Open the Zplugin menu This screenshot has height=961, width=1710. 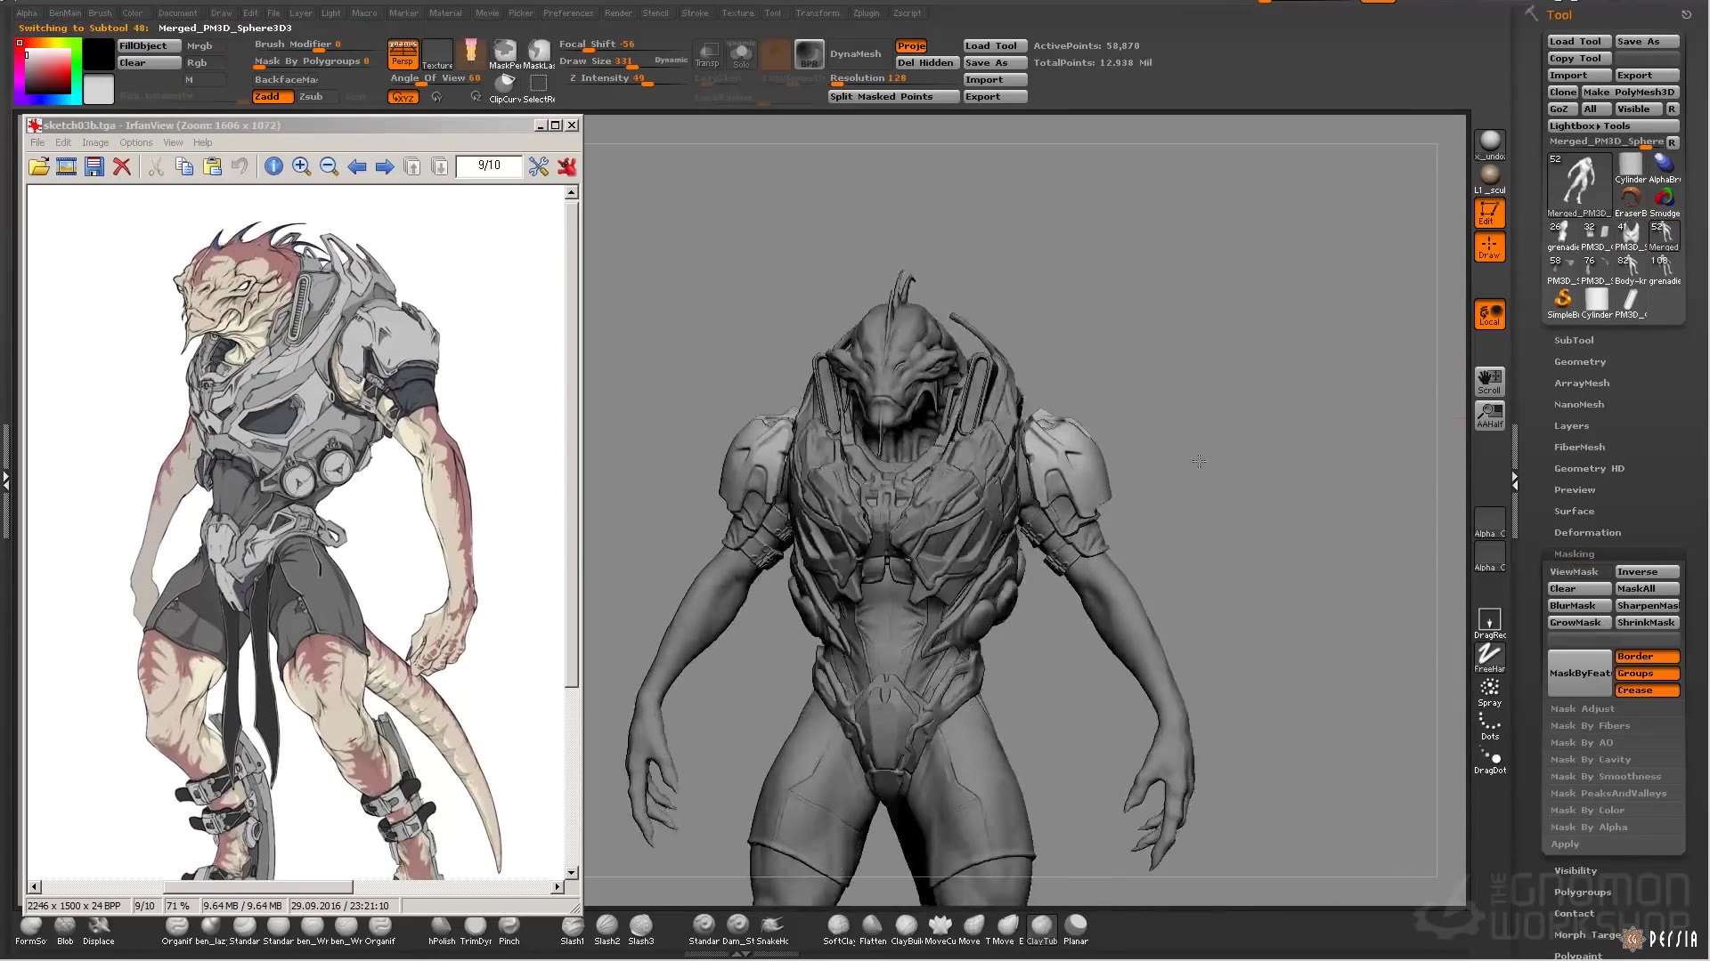pos(866,12)
